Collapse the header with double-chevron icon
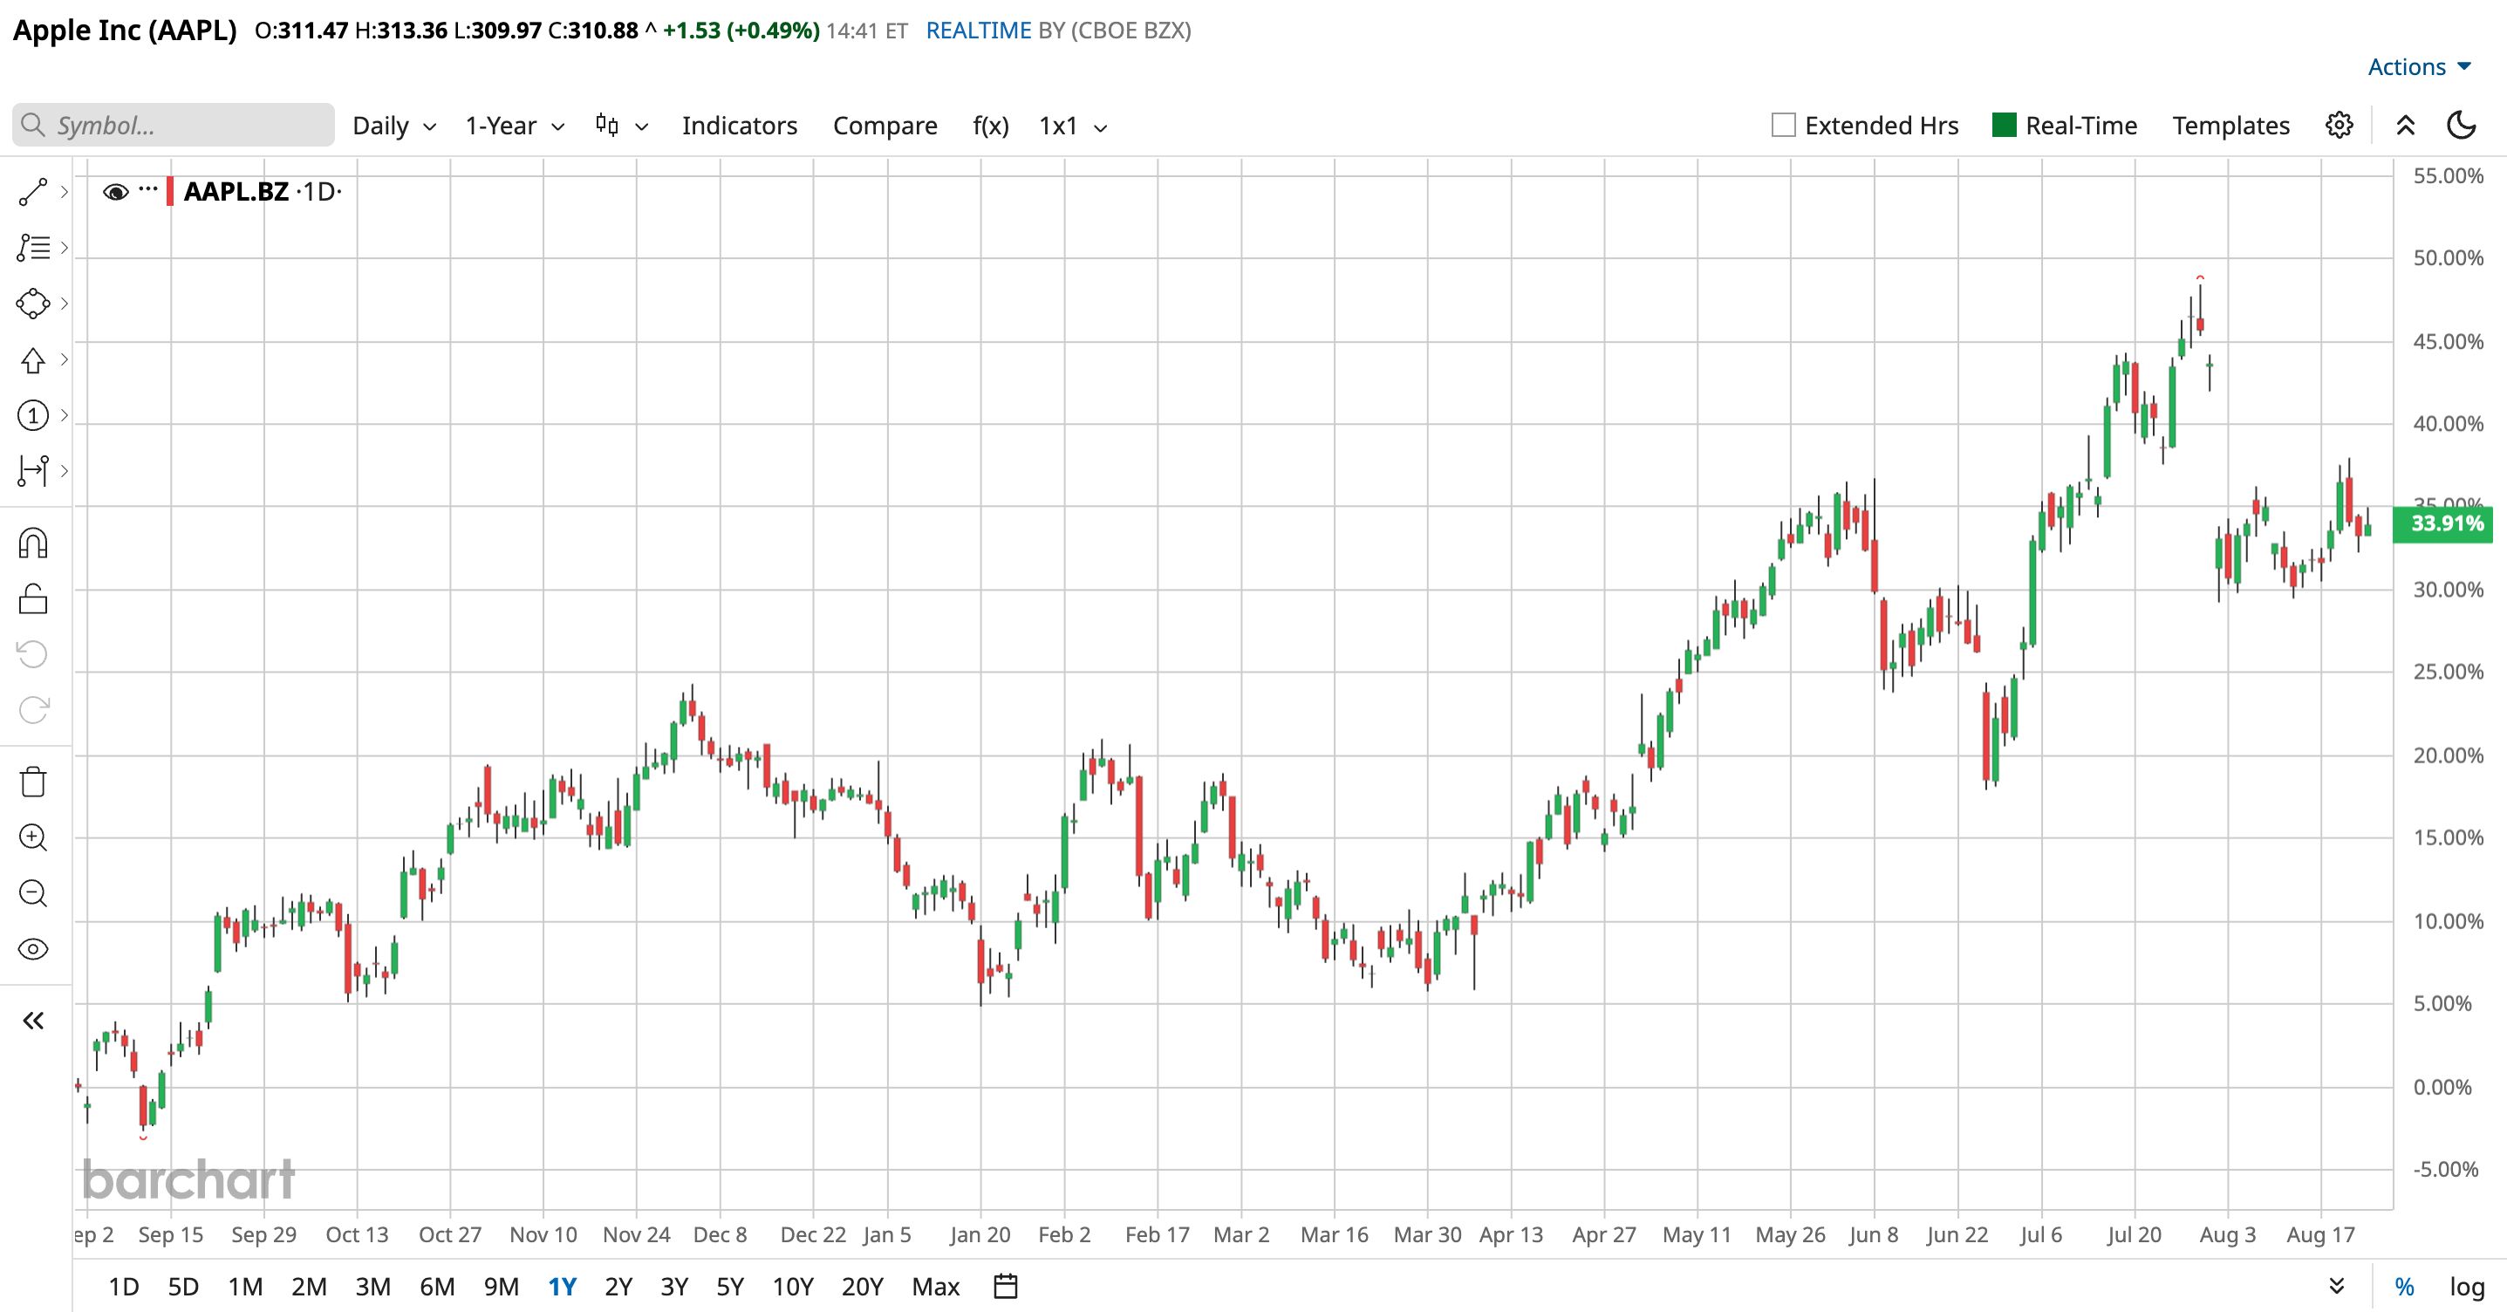The height and width of the screenshot is (1312, 2507). point(2406,126)
